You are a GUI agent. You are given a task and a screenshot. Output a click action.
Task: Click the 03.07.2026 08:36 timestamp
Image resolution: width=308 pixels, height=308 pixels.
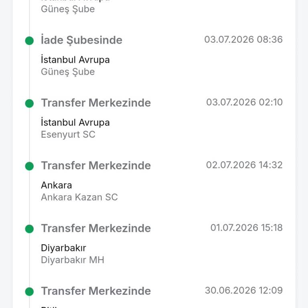point(243,39)
